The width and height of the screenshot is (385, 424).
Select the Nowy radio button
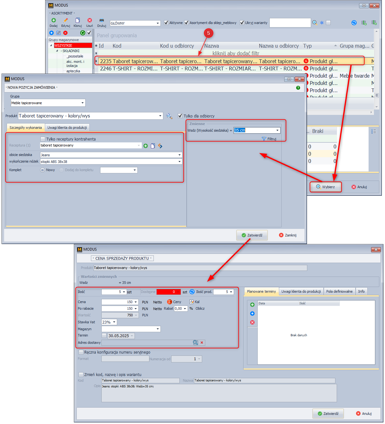[x=42, y=170]
